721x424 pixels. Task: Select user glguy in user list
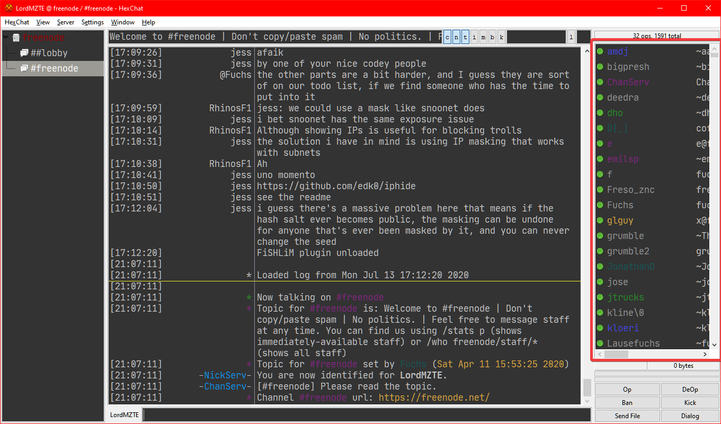coord(620,220)
